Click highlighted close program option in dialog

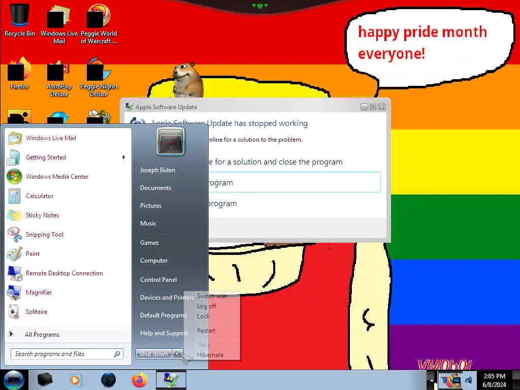pos(295,182)
